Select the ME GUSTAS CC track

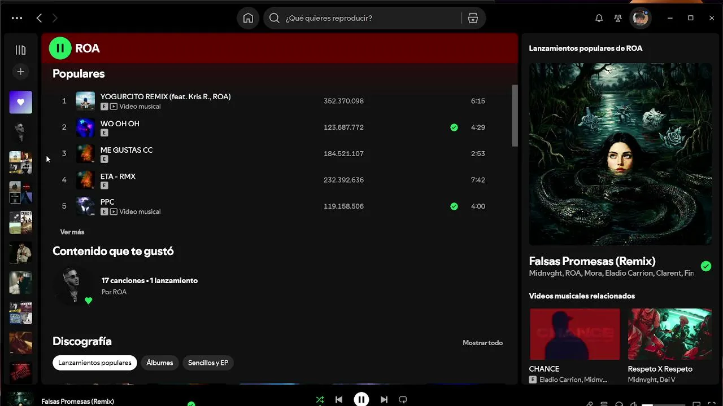pyautogui.click(x=127, y=150)
